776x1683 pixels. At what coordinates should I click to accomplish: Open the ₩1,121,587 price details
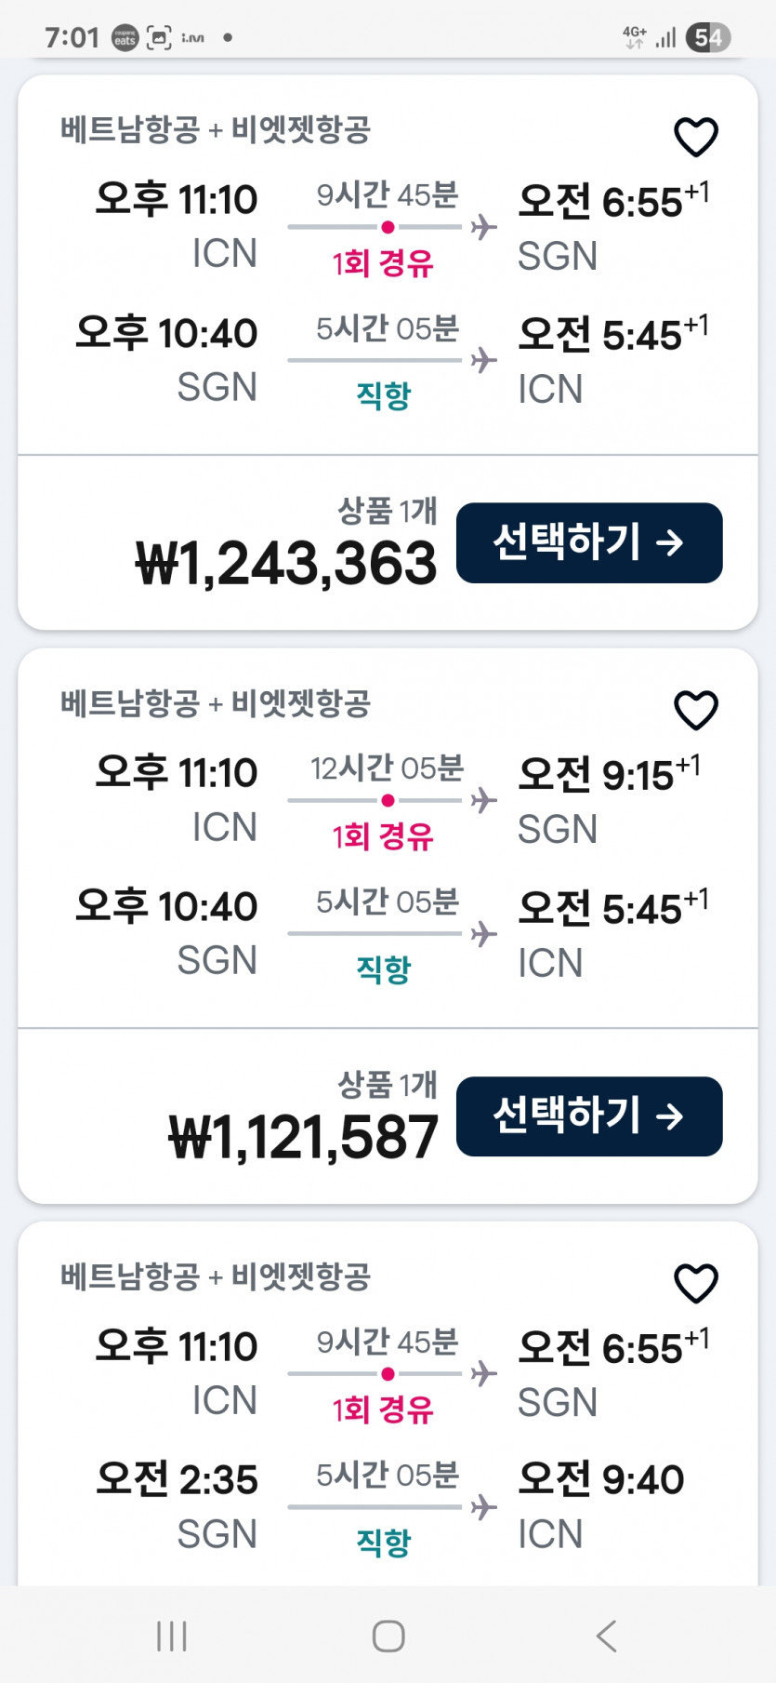coord(303,1137)
